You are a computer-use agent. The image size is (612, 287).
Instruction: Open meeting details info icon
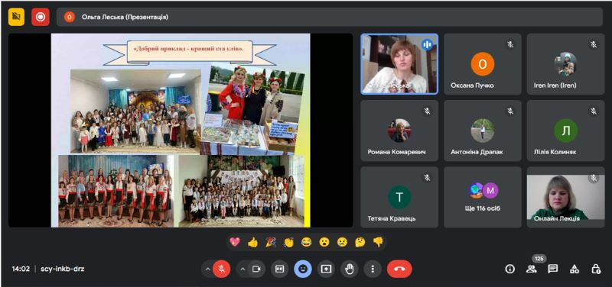[509, 269]
